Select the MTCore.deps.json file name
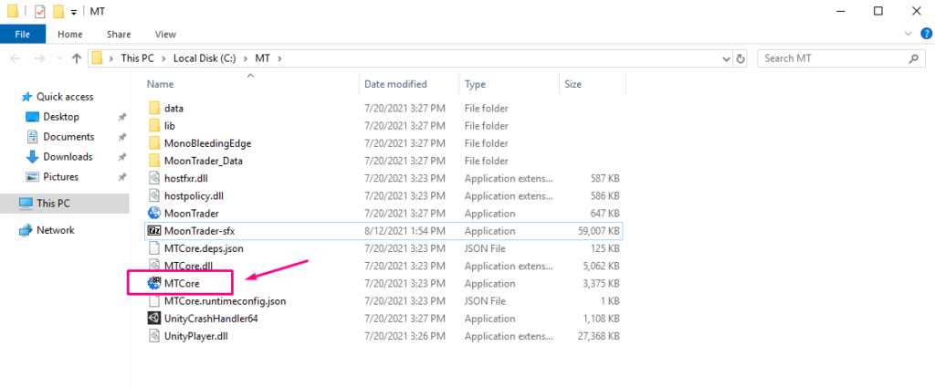The width and height of the screenshot is (935, 388). coord(204,248)
